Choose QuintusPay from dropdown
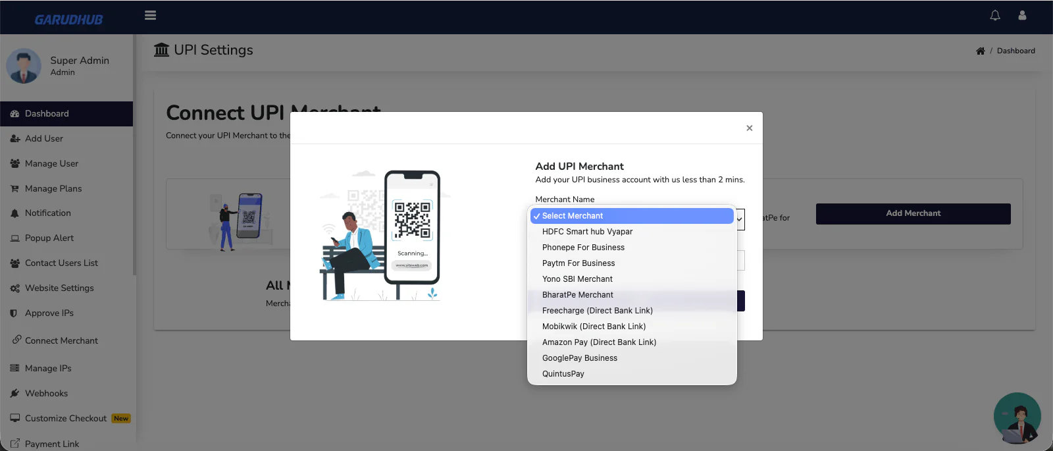1053x451 pixels. [563, 374]
